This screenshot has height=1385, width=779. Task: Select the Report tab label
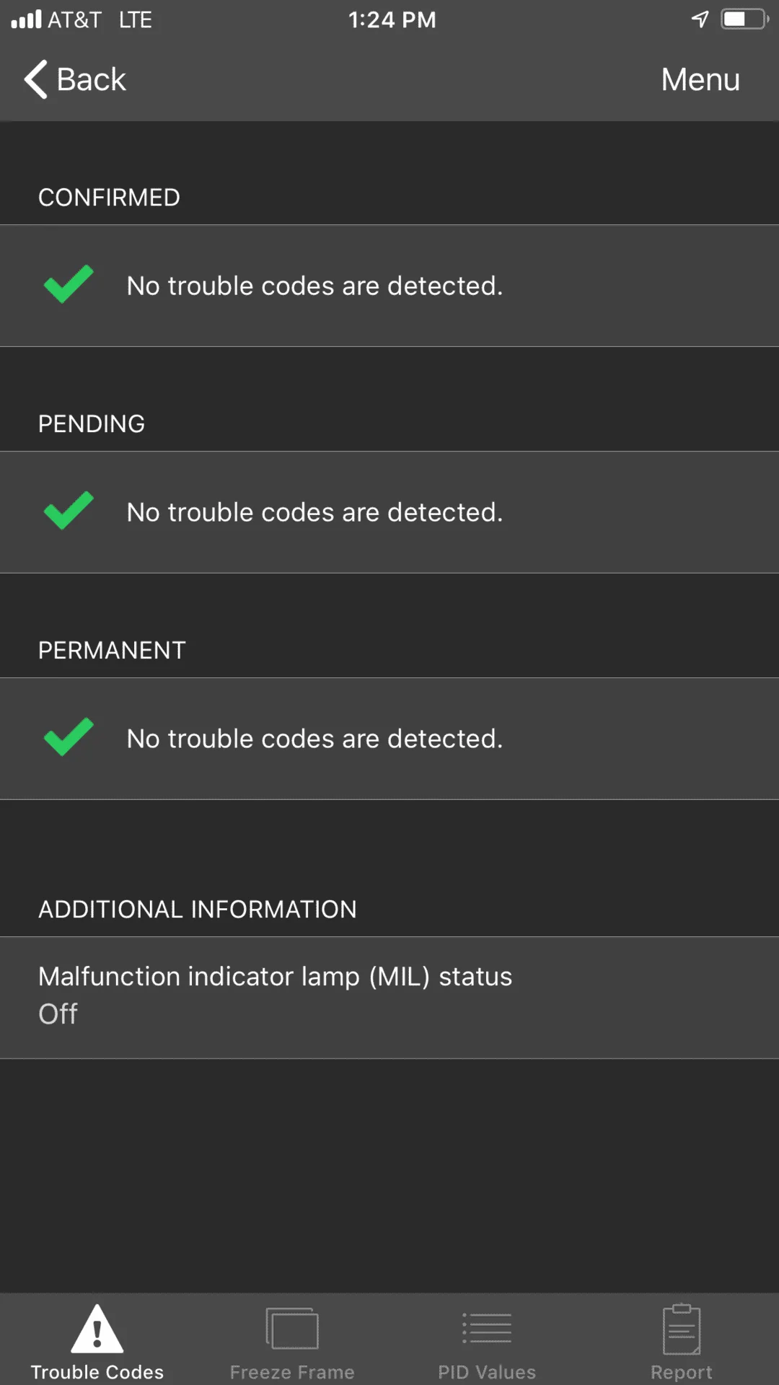(x=682, y=1372)
